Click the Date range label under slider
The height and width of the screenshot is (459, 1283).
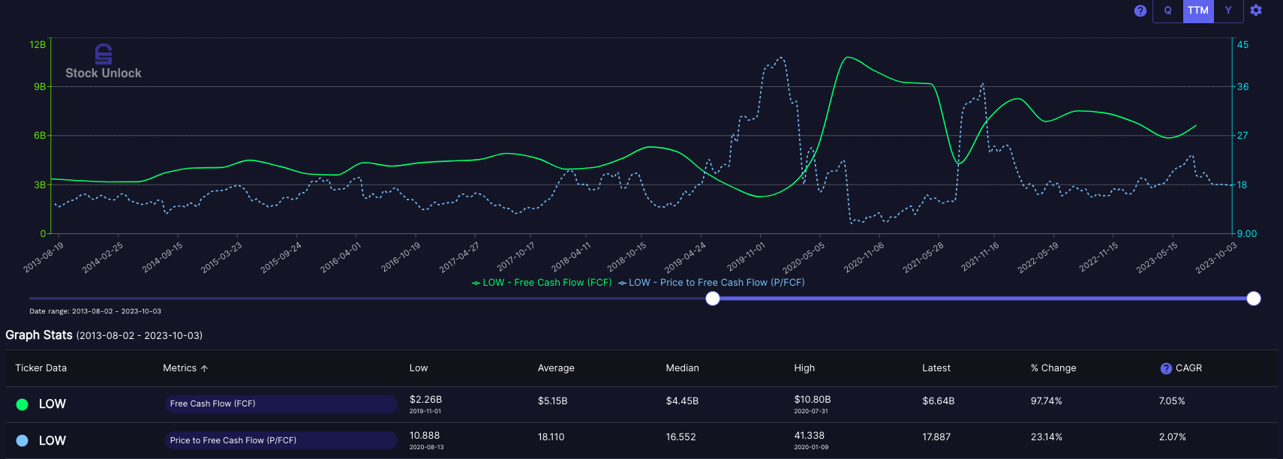(95, 311)
